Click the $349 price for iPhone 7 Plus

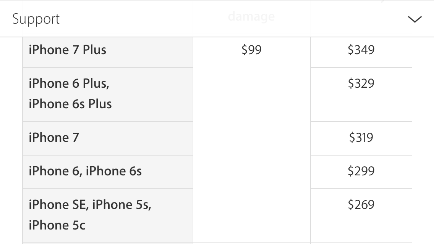click(x=361, y=50)
